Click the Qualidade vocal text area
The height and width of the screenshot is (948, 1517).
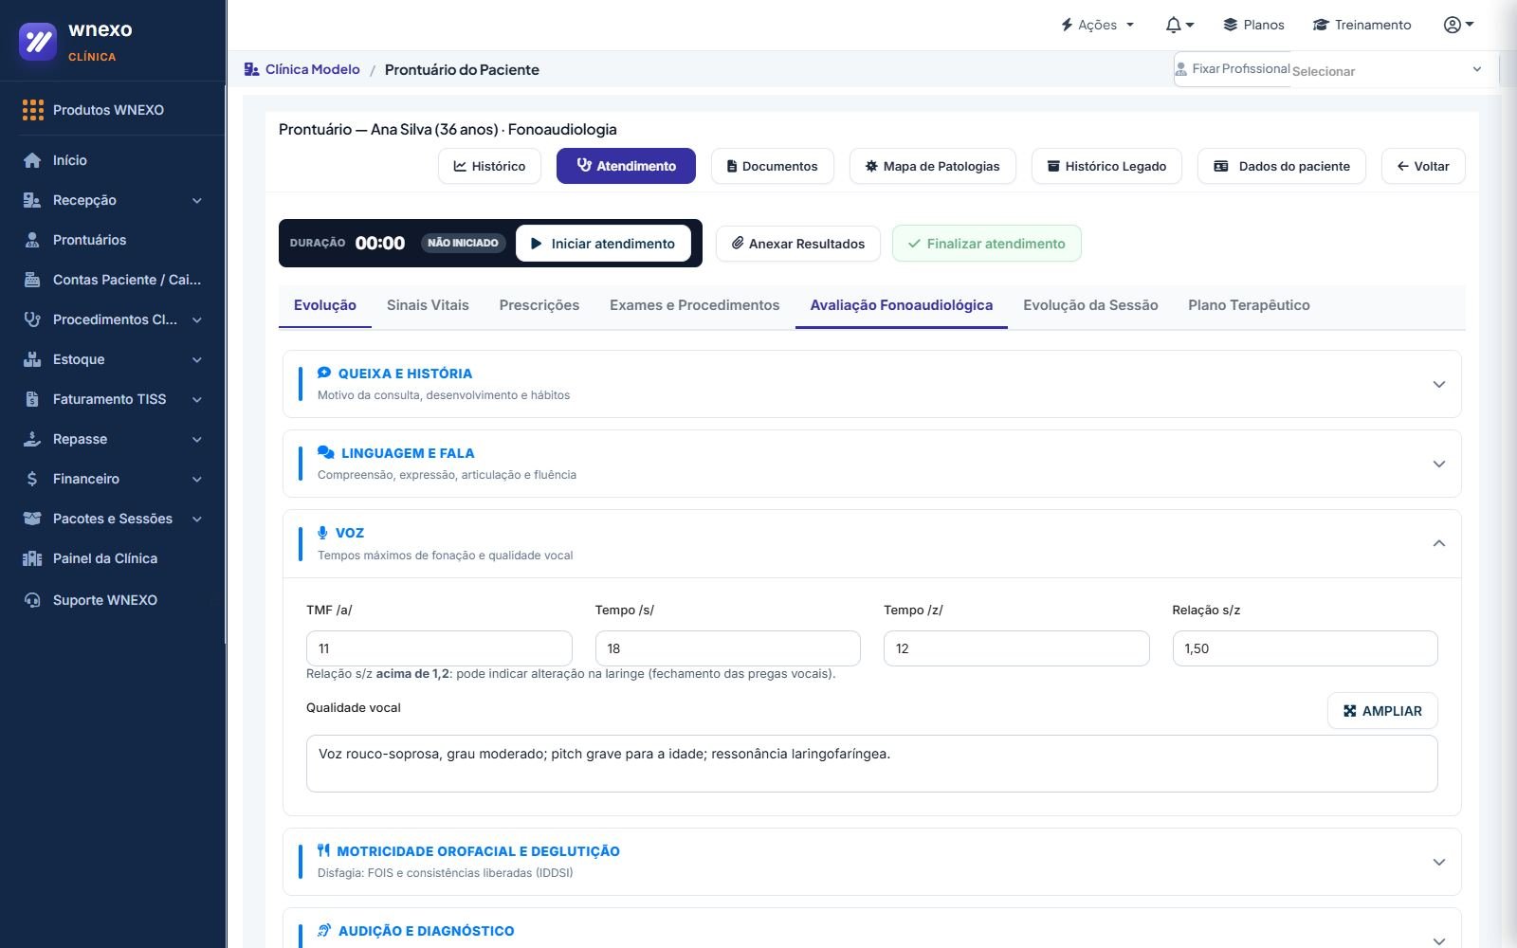click(871, 763)
